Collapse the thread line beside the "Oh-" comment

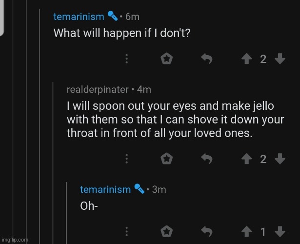[66, 213]
